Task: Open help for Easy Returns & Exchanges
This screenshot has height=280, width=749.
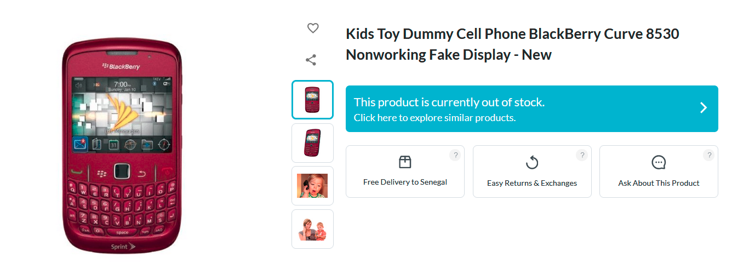Action: (582, 155)
